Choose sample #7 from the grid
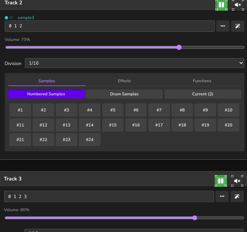This screenshot has width=247, height=232. 159,110
